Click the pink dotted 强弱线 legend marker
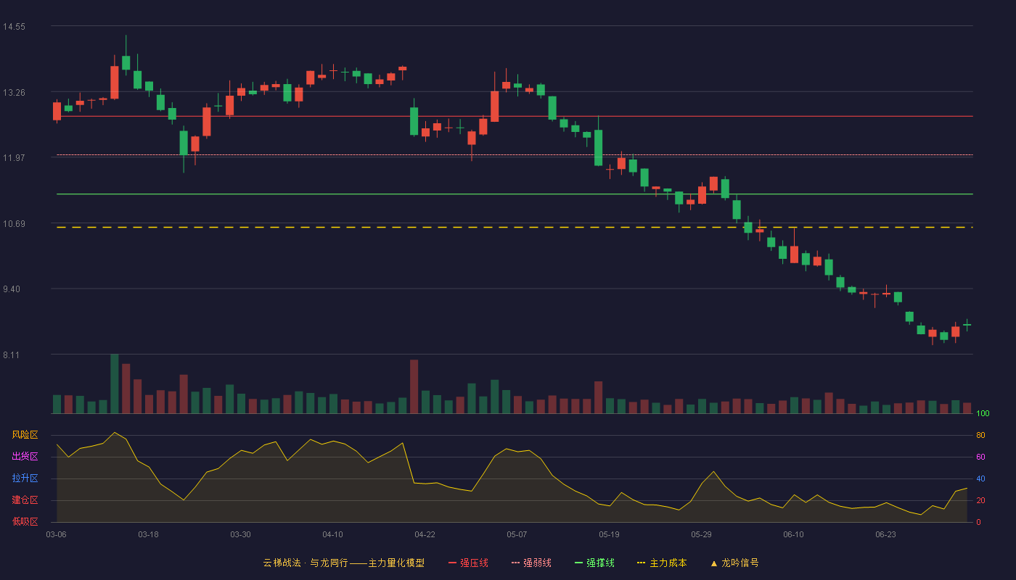This screenshot has height=580, width=1016. pyautogui.click(x=516, y=563)
